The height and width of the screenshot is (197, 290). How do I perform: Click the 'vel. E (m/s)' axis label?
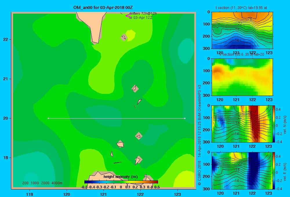point(285,172)
